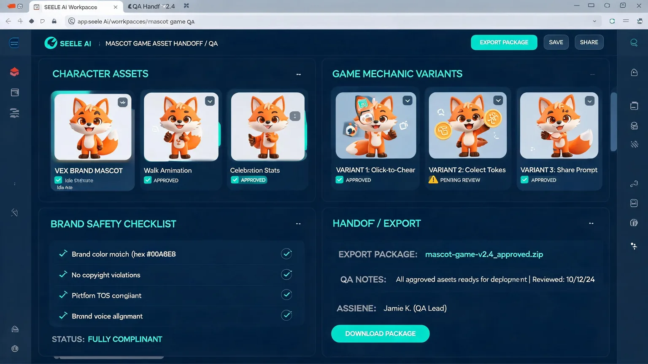Open the database icon in the right sidebar
Screen dimensions: 648x364
point(634,126)
